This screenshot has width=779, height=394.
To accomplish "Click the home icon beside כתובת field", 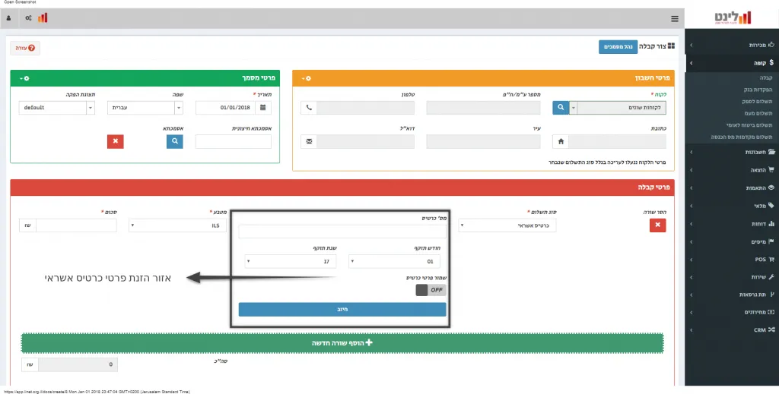I will [x=561, y=142].
